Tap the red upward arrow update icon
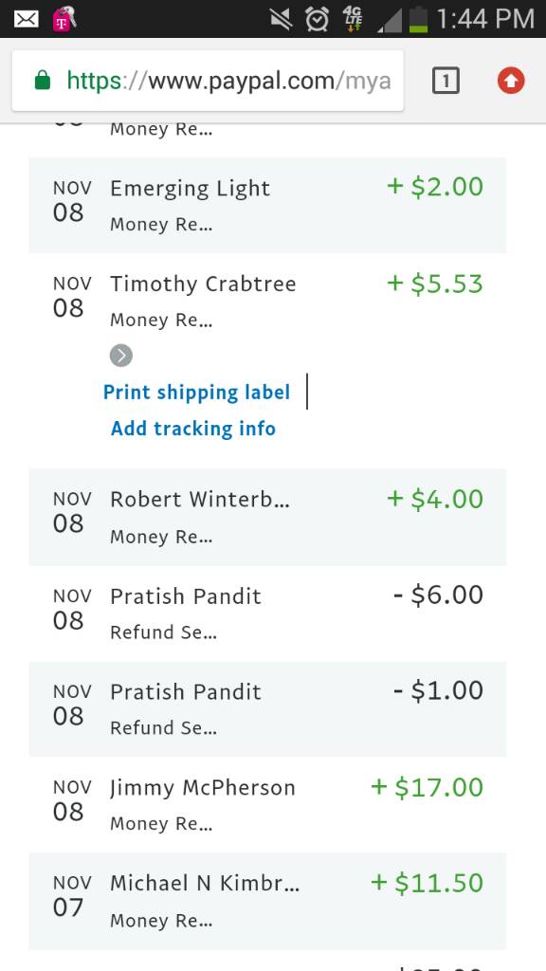The width and height of the screenshot is (546, 971). [511, 81]
